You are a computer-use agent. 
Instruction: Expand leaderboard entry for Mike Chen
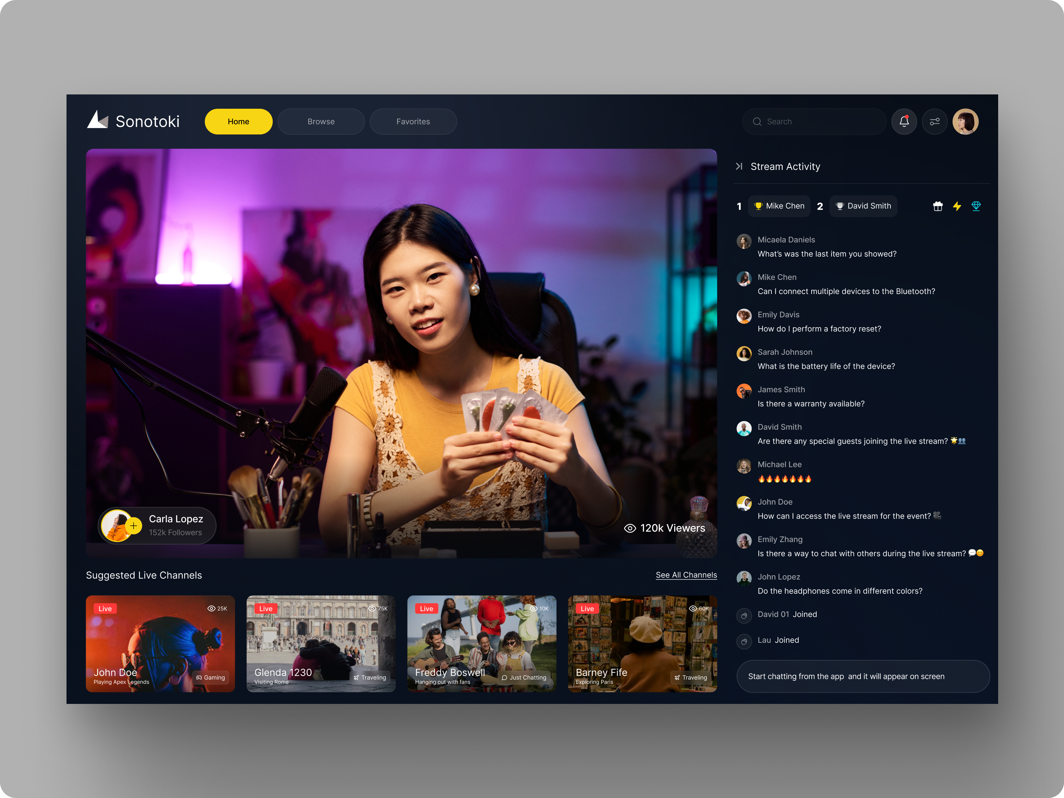(779, 206)
